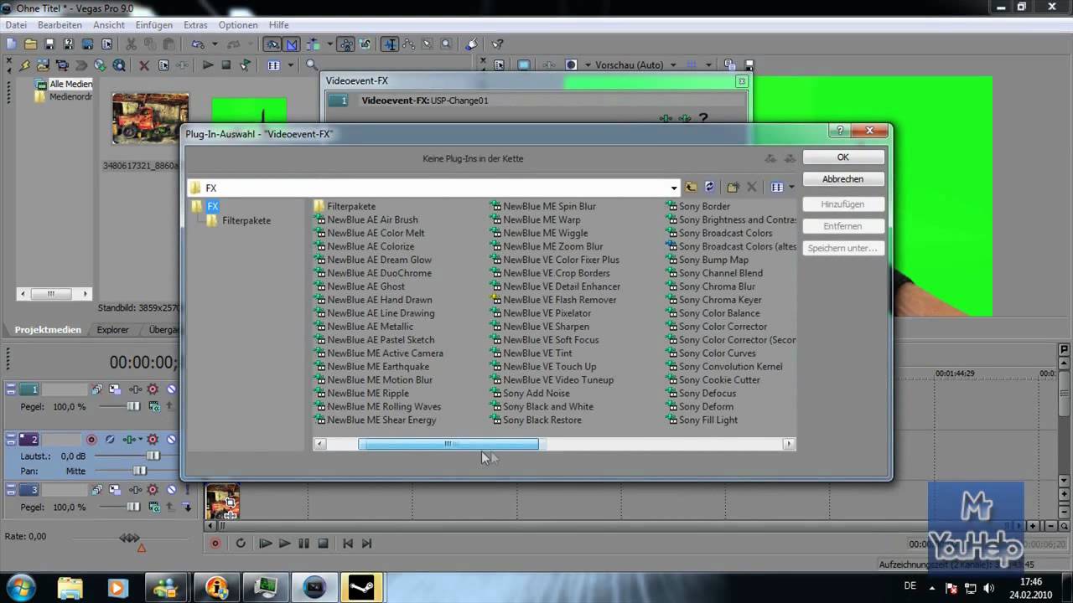
Task: Click the plug-in help question mark in Videoevent-FX
Action: 703,119
